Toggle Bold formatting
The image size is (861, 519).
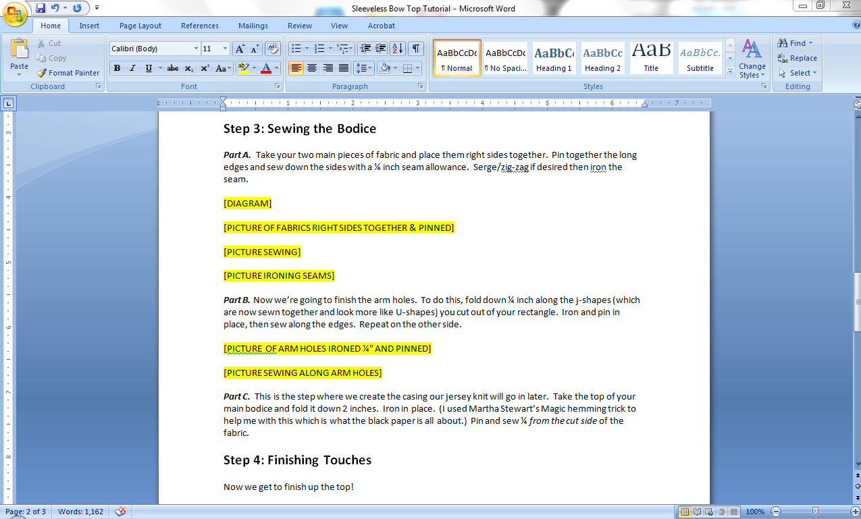point(116,69)
